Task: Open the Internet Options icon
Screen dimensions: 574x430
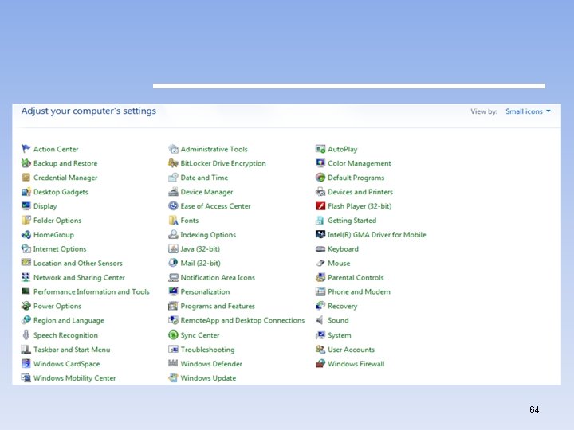Action: [26, 248]
